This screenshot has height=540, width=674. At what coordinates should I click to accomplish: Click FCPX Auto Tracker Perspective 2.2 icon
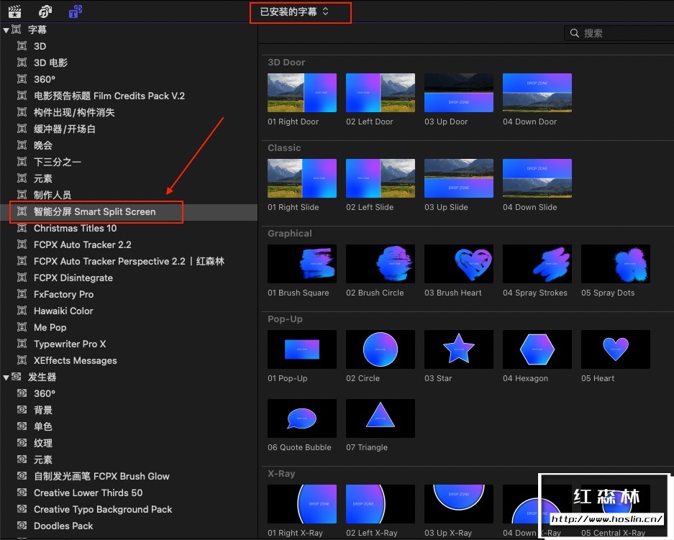tap(22, 261)
